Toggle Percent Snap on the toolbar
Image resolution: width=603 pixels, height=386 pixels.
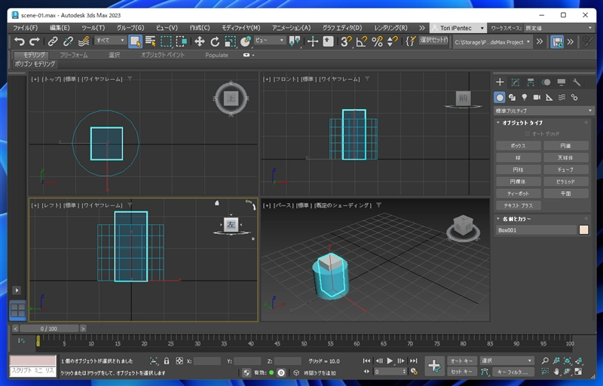tap(377, 41)
